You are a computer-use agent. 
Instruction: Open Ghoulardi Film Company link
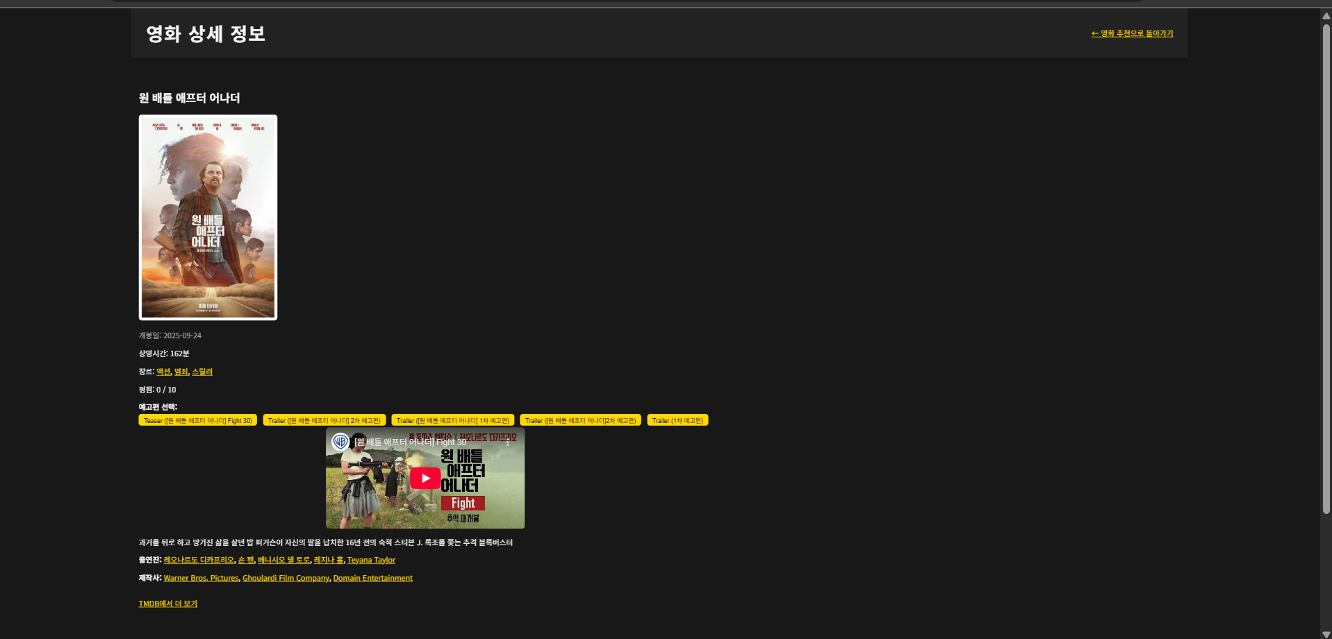(x=286, y=578)
